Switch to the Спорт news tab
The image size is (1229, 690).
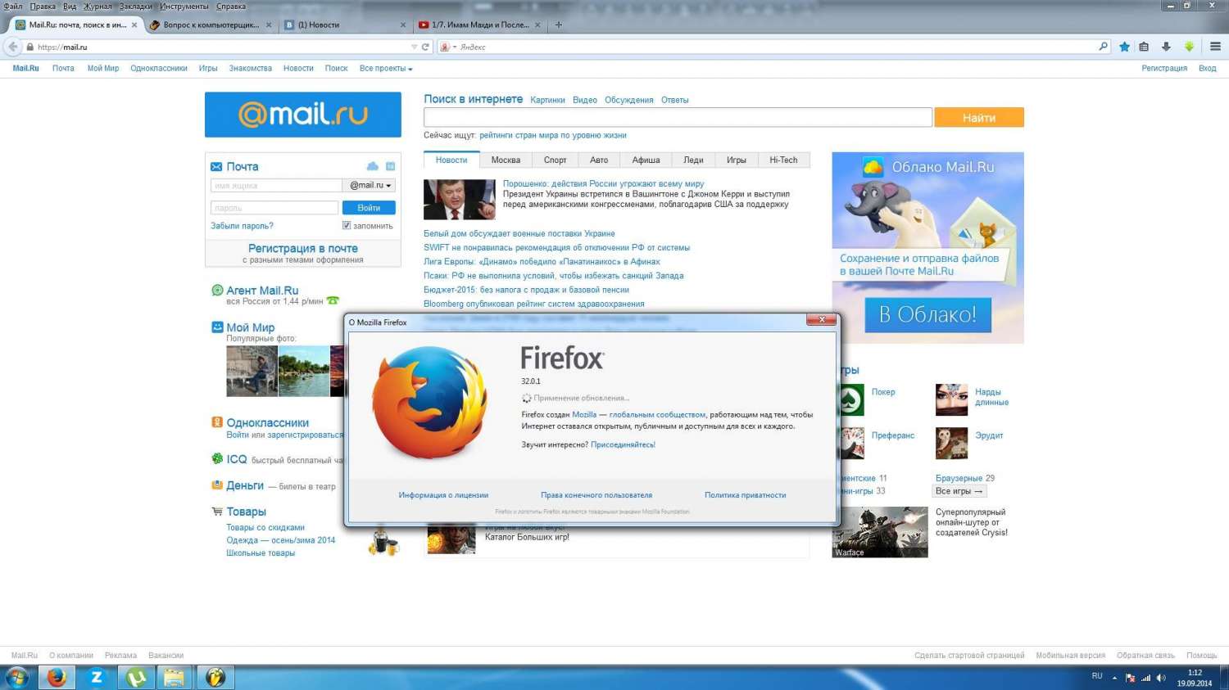point(555,160)
